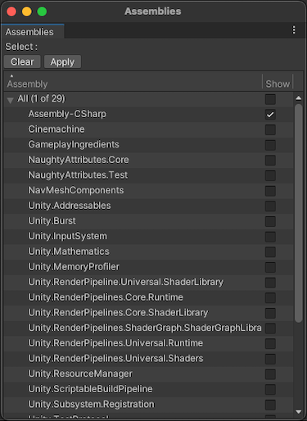Select Unity.RenderPipeline.Universal.ShaderLibrary row
The height and width of the screenshot is (421, 307).
coord(149,283)
